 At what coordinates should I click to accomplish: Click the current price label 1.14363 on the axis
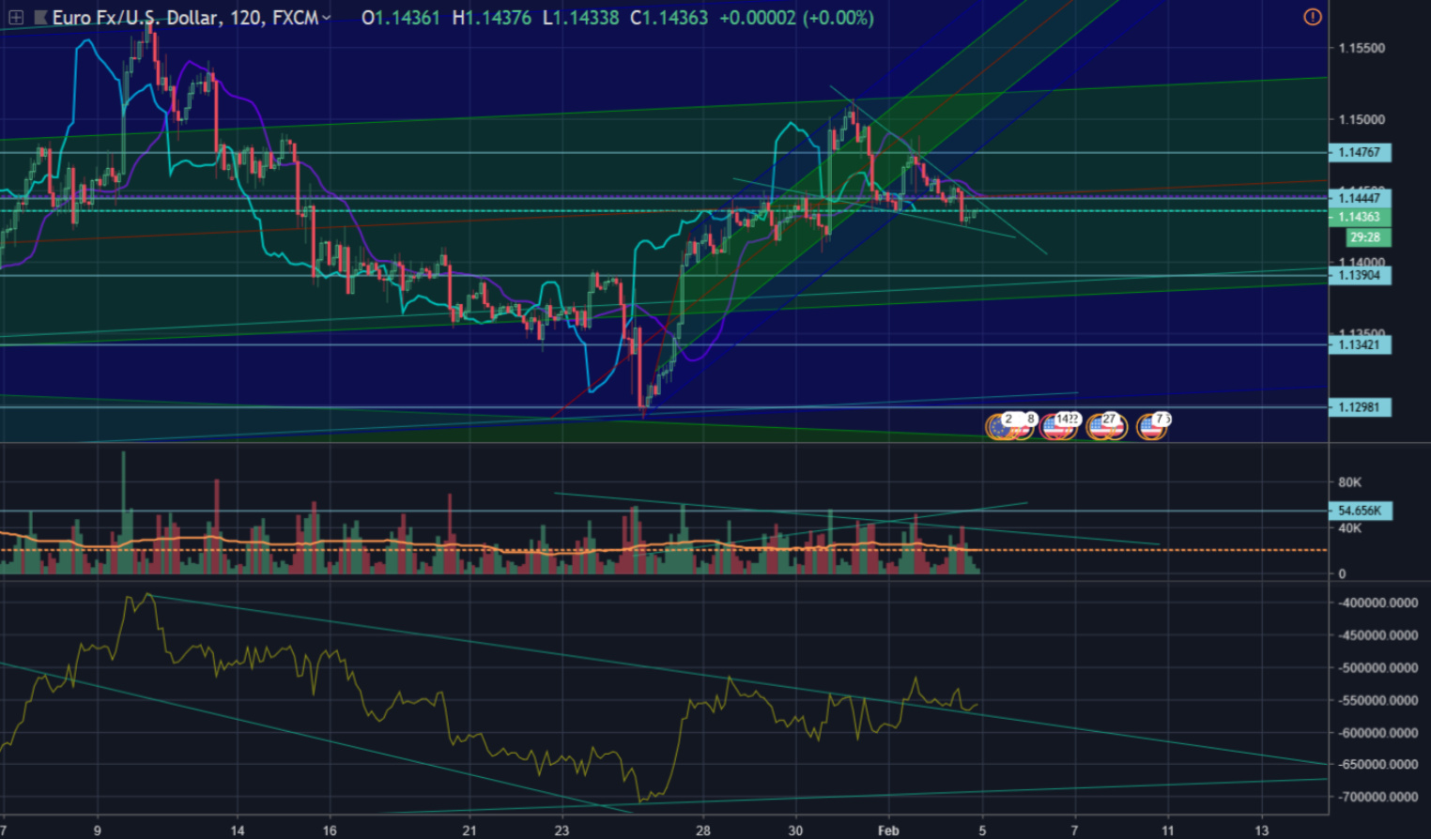click(1360, 217)
